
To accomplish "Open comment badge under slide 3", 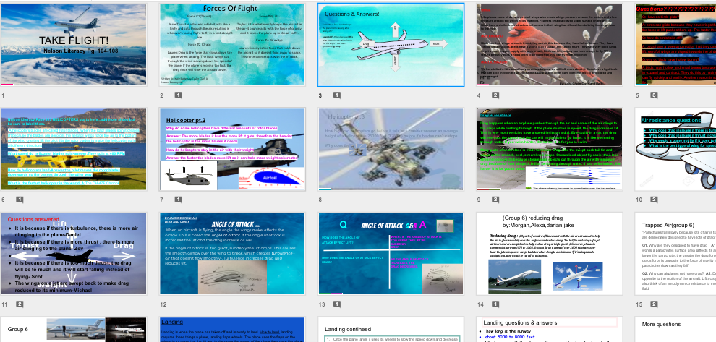I will click(x=336, y=95).
